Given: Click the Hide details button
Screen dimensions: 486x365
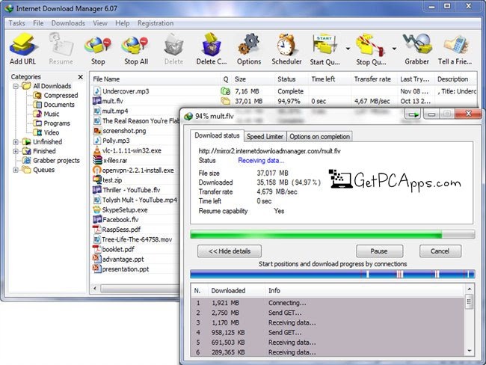Looking at the screenshot, I should coord(230,251).
